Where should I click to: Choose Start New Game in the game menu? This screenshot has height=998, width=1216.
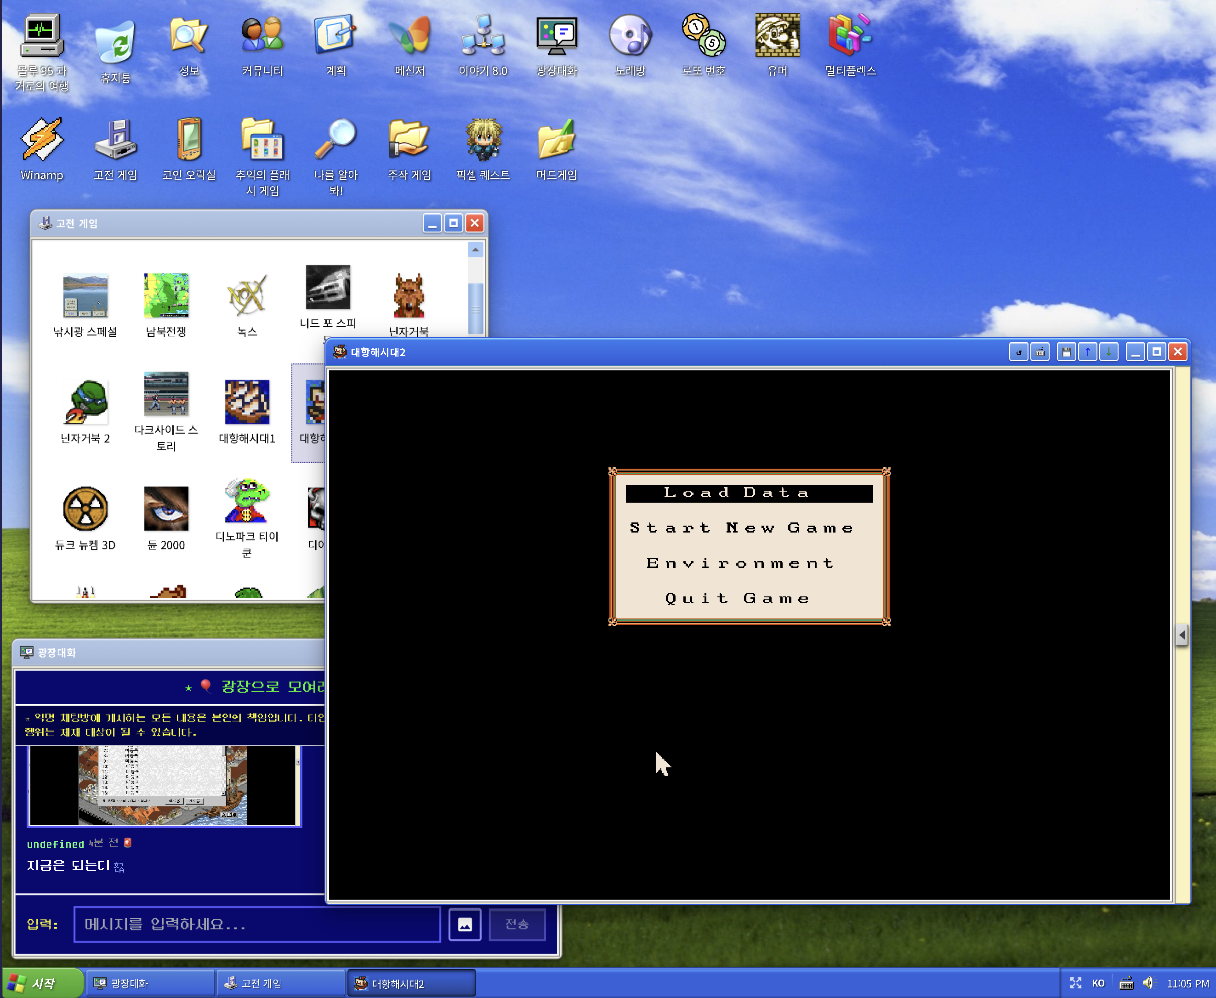[742, 528]
